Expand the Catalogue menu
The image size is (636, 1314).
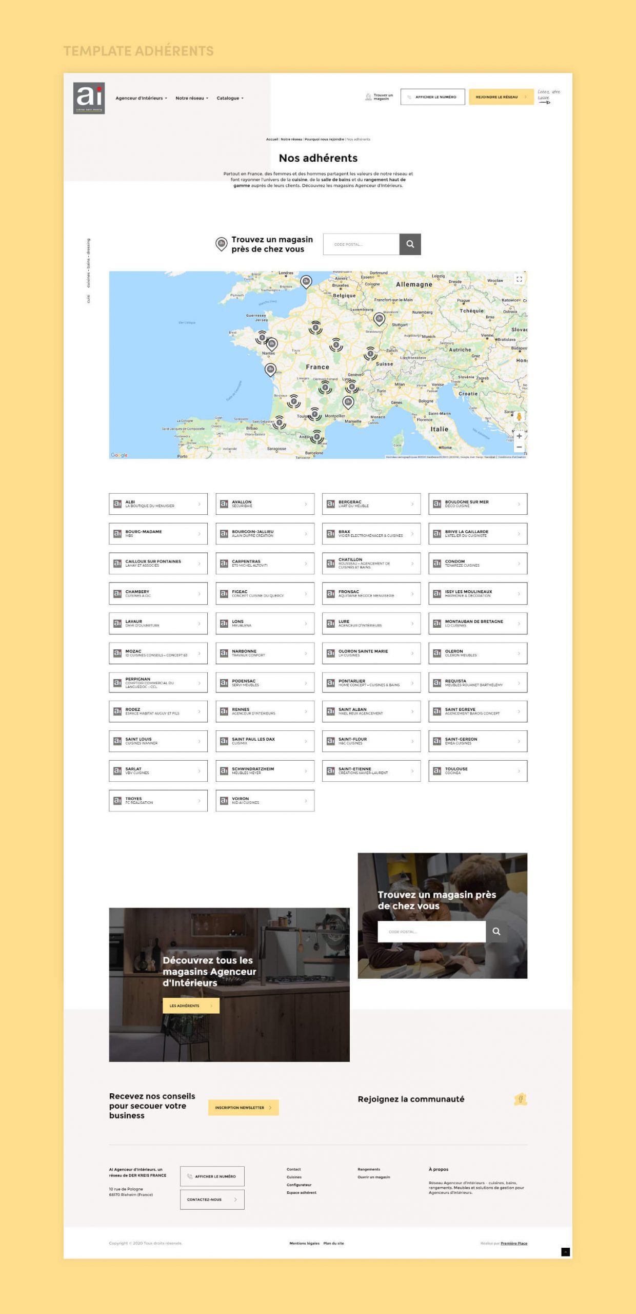tap(230, 98)
